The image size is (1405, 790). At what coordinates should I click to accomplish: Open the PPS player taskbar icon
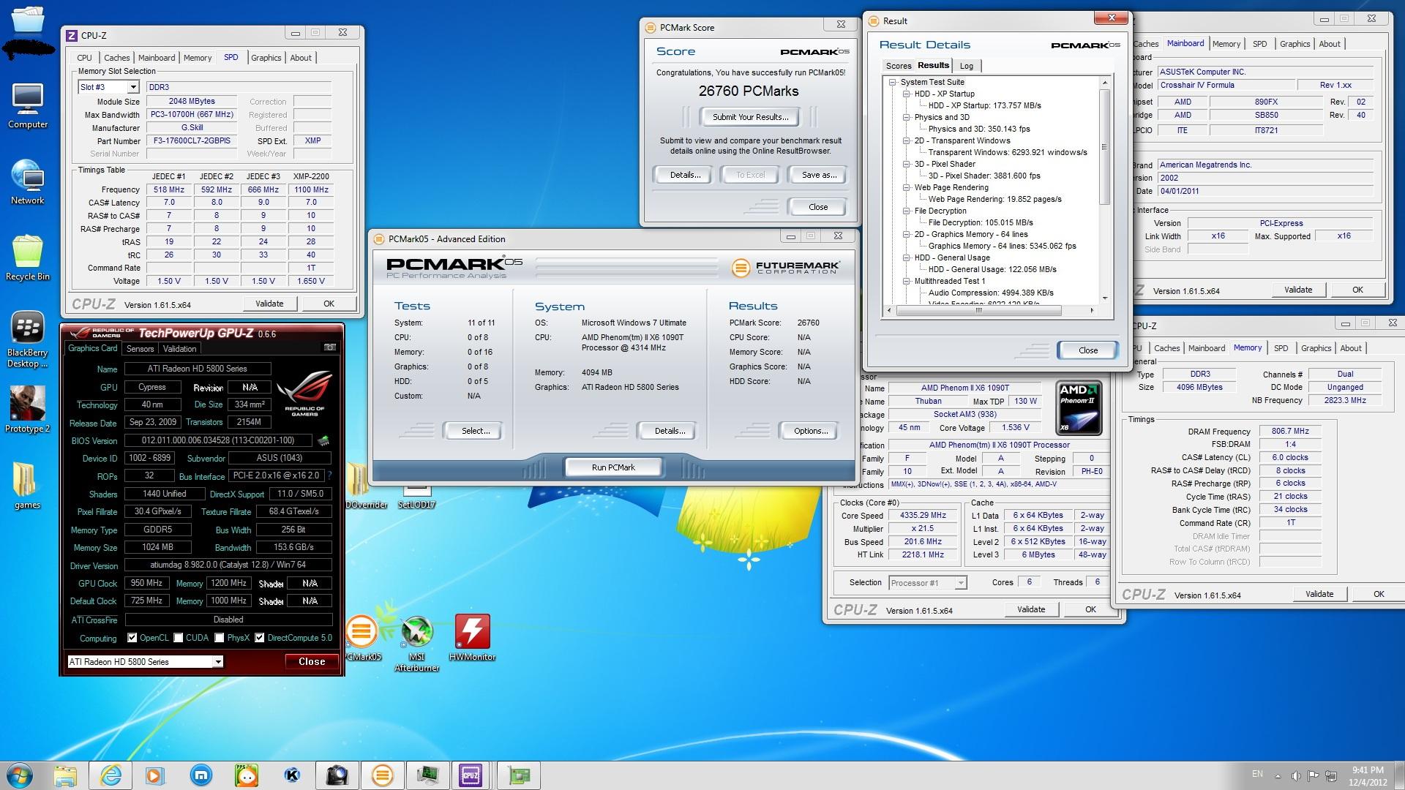tap(247, 775)
